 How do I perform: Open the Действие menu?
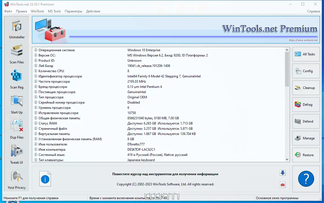pyautogui.click(x=93, y=11)
